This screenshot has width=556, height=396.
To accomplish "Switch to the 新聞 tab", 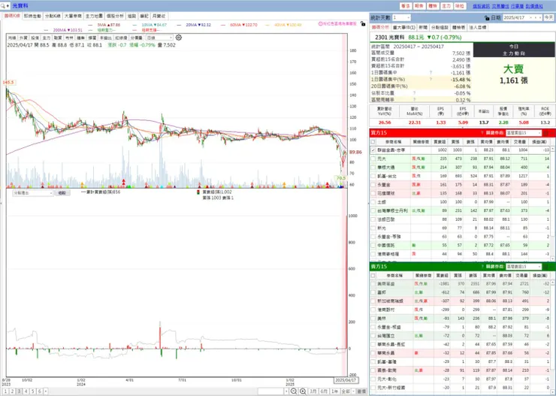I will [423, 27].
